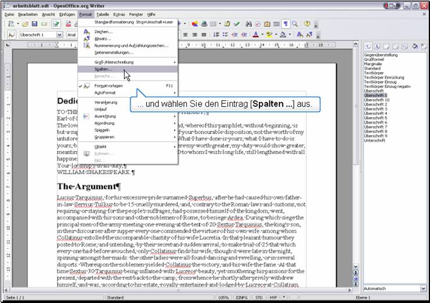Open a file with the folder icon
The height and width of the screenshot is (303, 430).
click(x=25, y=24)
